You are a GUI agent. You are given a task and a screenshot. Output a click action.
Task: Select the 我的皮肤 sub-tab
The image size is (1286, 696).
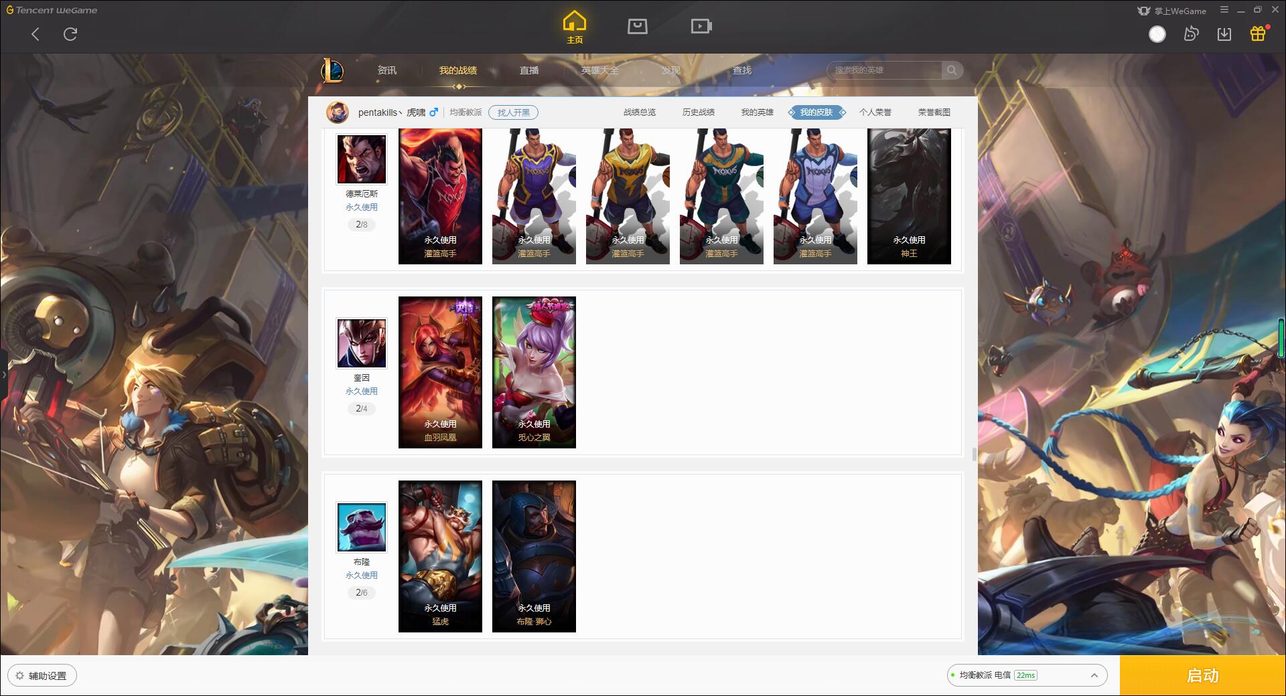coord(816,112)
